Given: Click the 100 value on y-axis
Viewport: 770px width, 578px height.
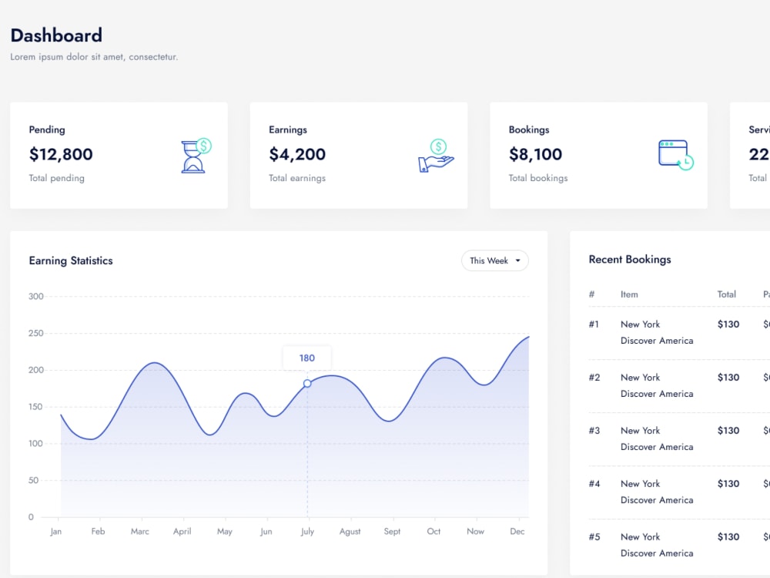Looking at the screenshot, I should tap(36, 444).
